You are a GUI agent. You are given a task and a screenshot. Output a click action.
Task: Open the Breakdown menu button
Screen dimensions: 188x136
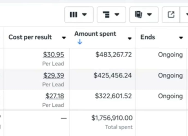coord(111,15)
